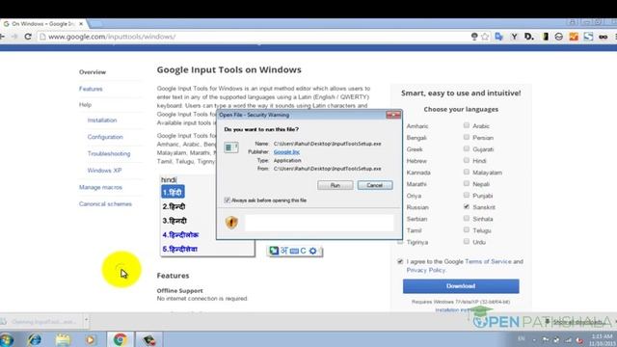The image size is (617, 347).
Task: Click the downloading InputTool file in downloads bar
Action: (x=41, y=322)
